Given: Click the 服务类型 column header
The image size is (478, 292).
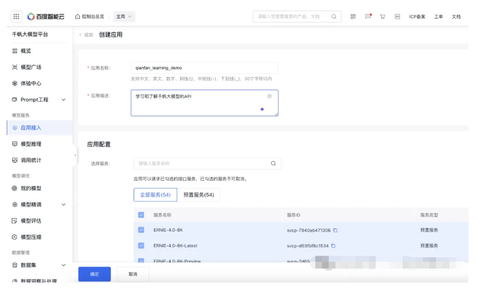Looking at the screenshot, I should [429, 215].
